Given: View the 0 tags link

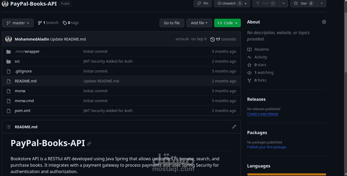Looking at the screenshot, I should [71, 23].
